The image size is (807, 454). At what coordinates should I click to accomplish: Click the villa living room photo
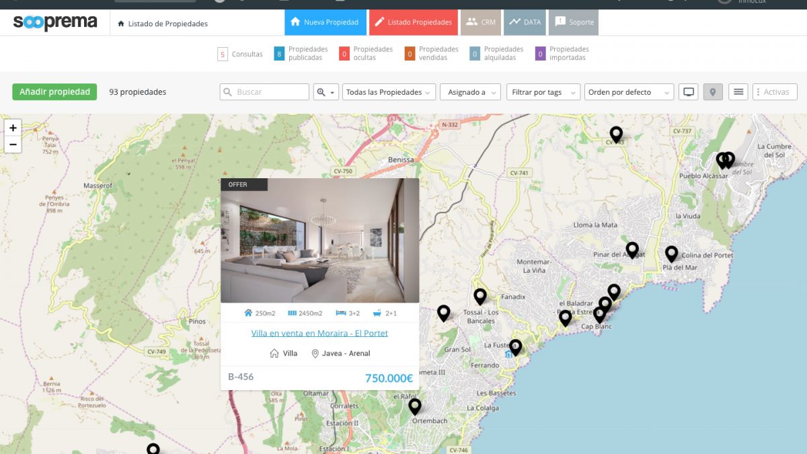(320, 241)
